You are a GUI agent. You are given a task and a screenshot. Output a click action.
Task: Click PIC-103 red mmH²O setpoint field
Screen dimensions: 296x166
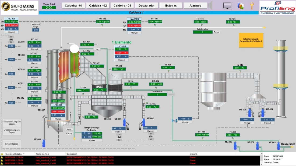tap(58, 112)
